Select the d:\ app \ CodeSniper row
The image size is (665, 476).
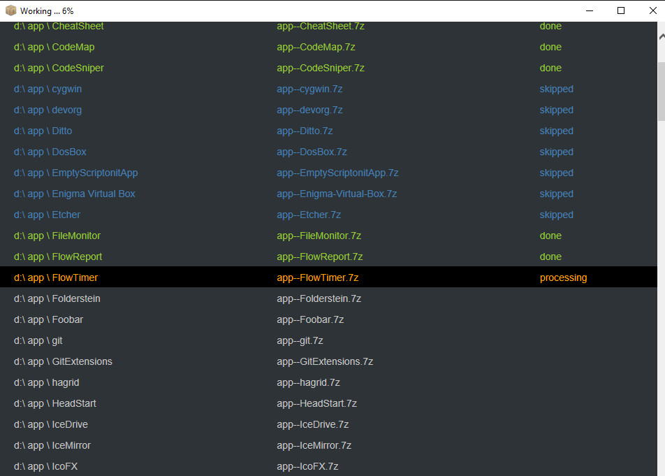[329, 68]
